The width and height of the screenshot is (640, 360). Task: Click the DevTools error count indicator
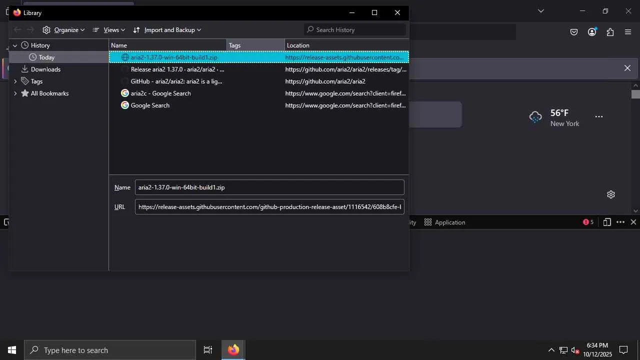click(588, 222)
